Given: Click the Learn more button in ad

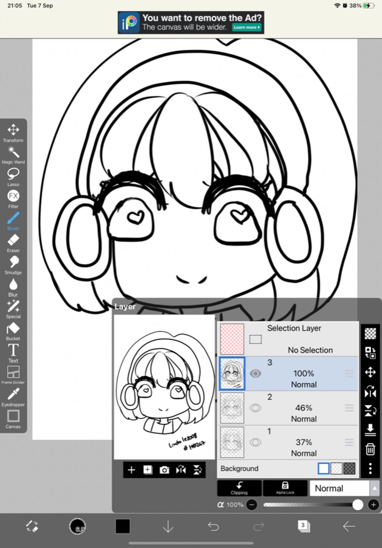Looking at the screenshot, I should pos(247,27).
